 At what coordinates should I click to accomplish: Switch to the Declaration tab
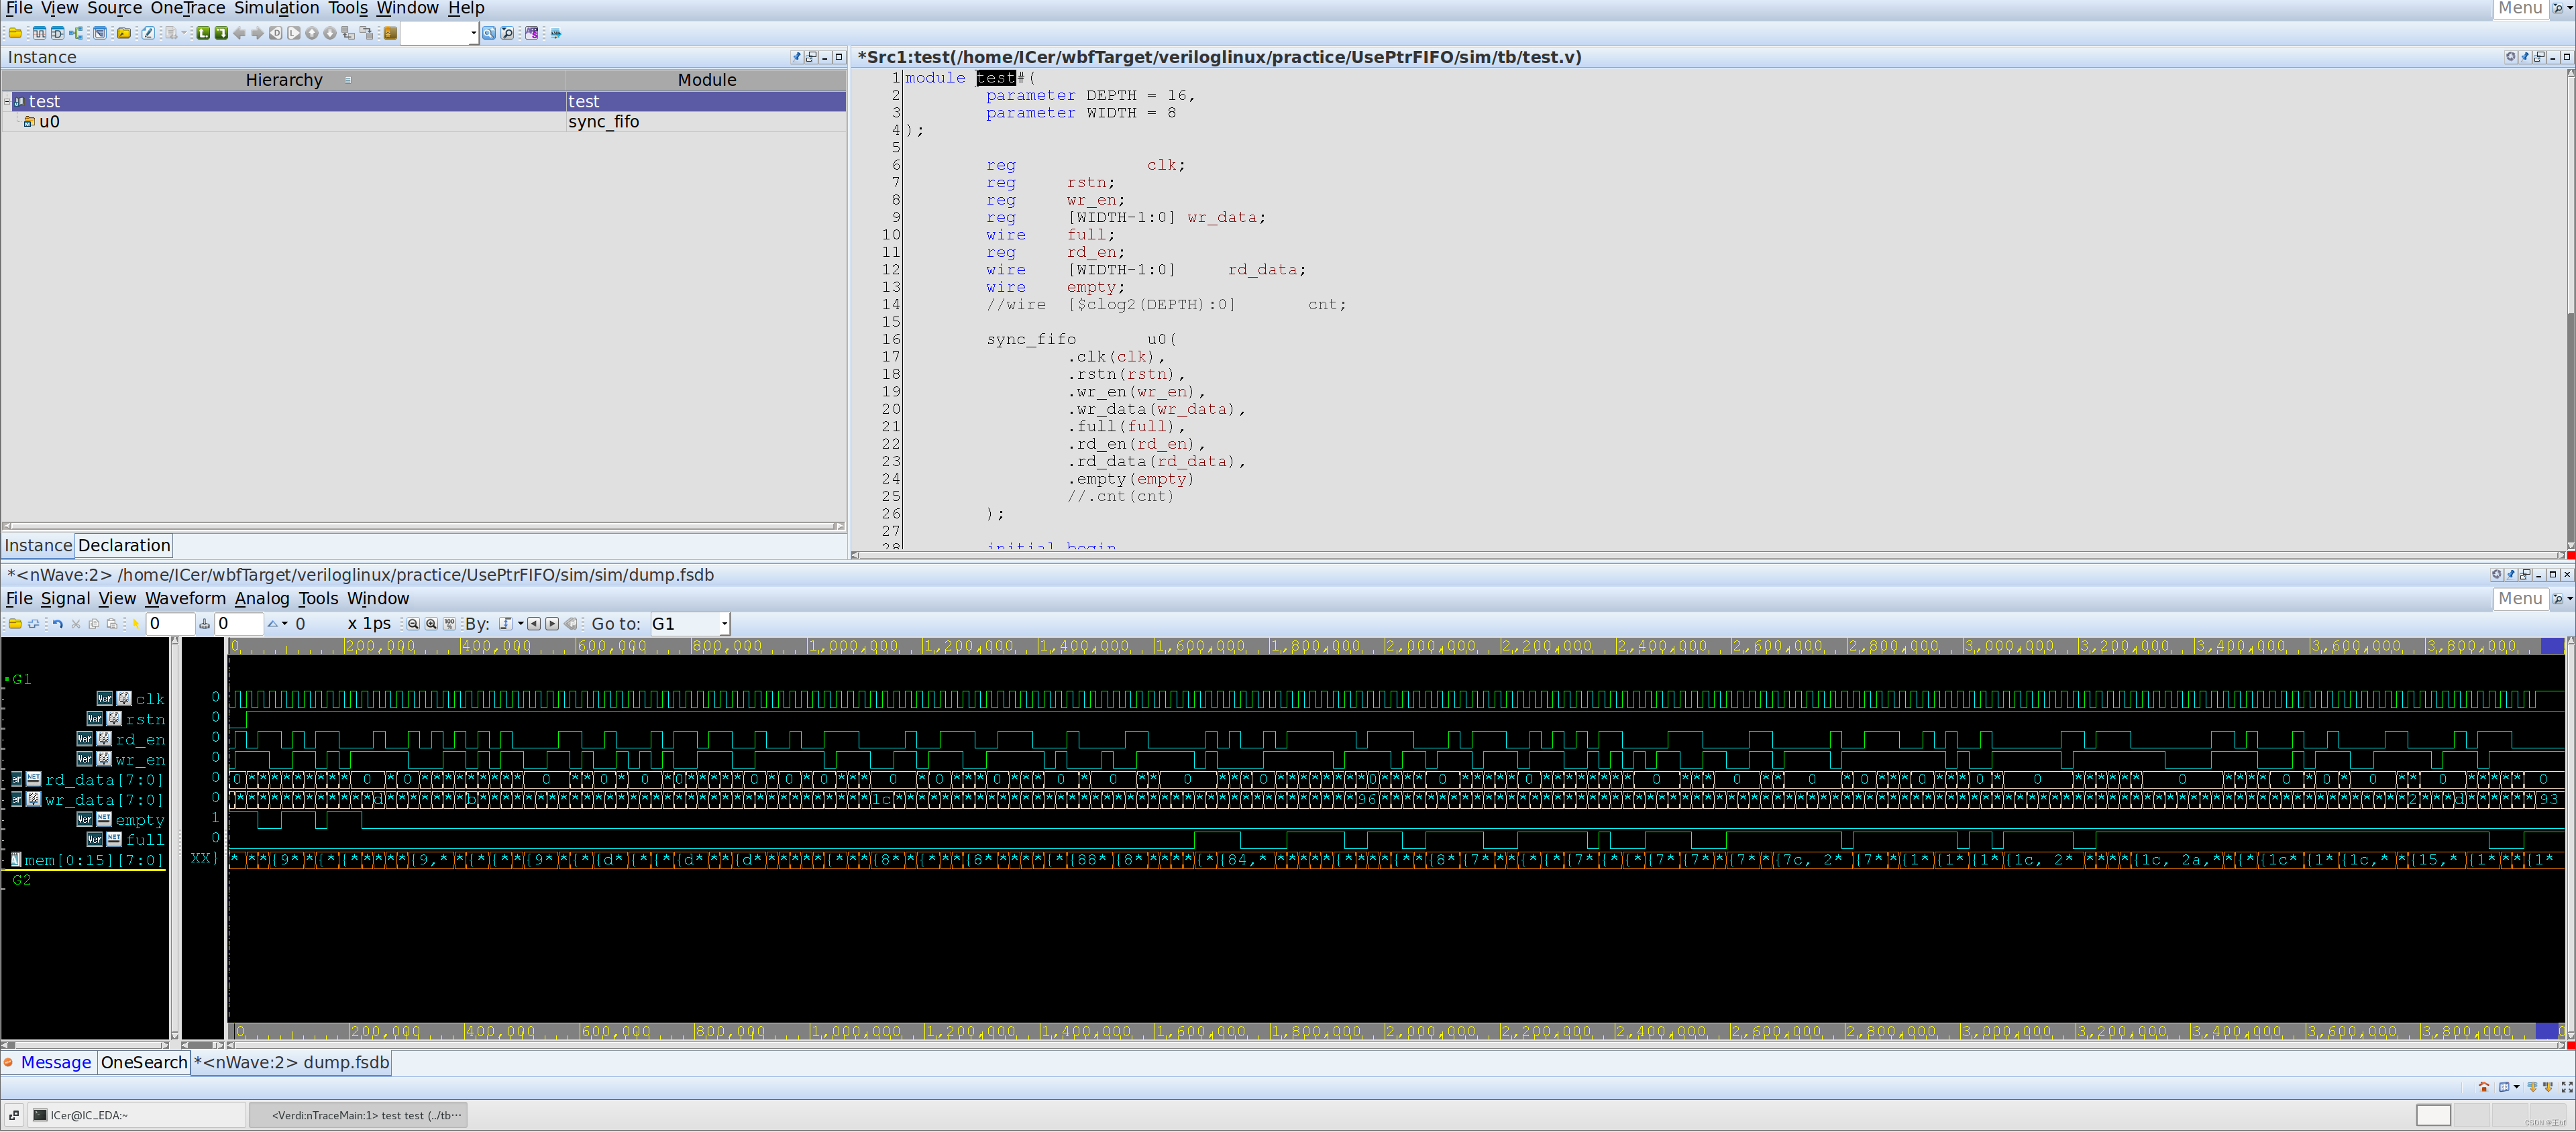(123, 545)
